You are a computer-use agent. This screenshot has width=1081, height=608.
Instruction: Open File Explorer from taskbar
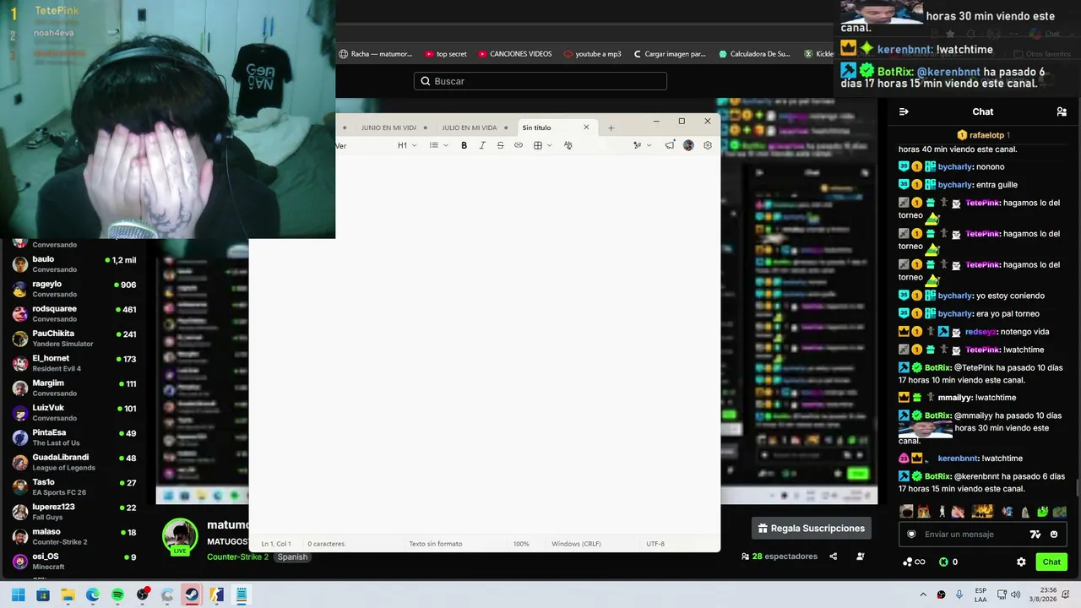(68, 594)
